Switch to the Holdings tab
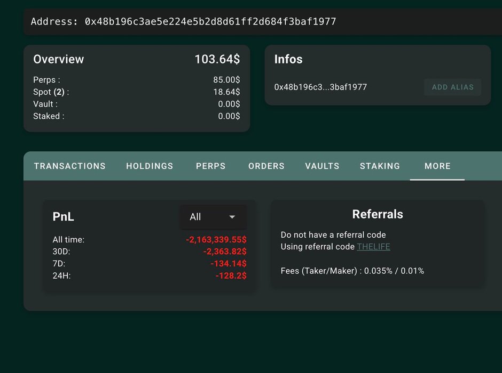The image size is (502, 373). click(150, 166)
